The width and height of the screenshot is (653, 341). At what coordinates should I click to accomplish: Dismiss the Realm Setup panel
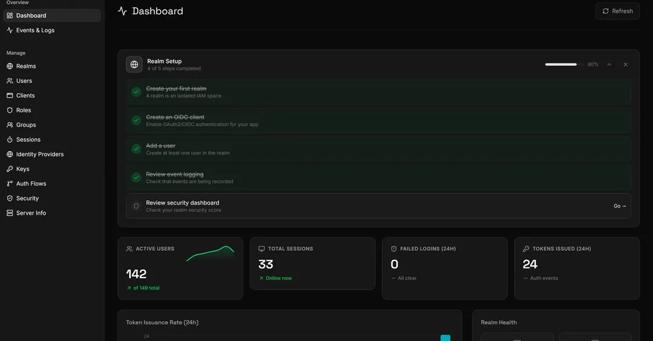[x=626, y=65]
